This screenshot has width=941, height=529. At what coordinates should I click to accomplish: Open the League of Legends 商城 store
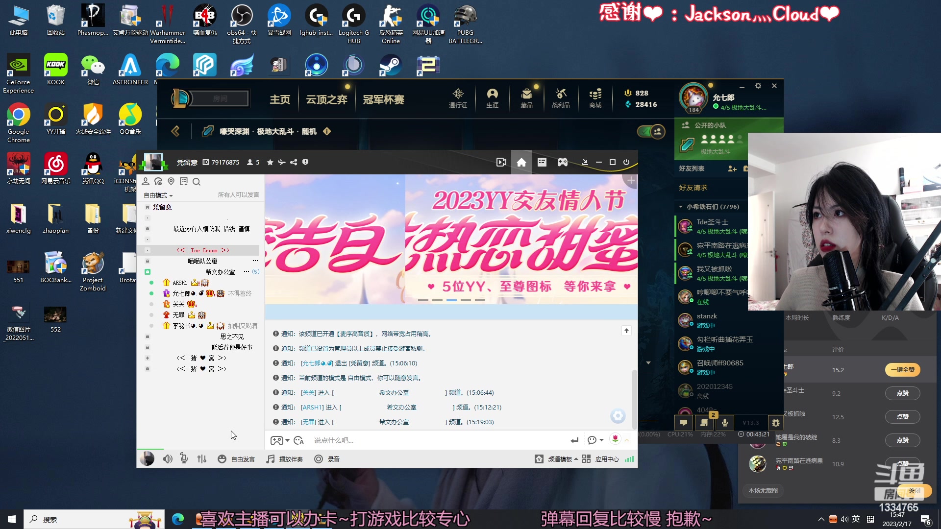click(x=595, y=97)
